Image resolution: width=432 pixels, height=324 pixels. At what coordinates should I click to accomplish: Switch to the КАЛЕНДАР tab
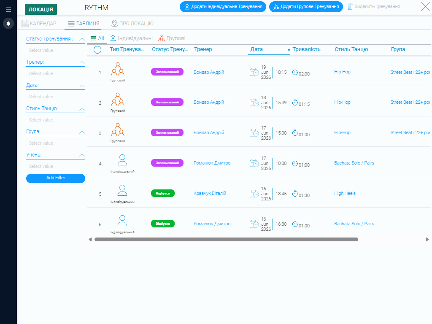[x=39, y=24]
